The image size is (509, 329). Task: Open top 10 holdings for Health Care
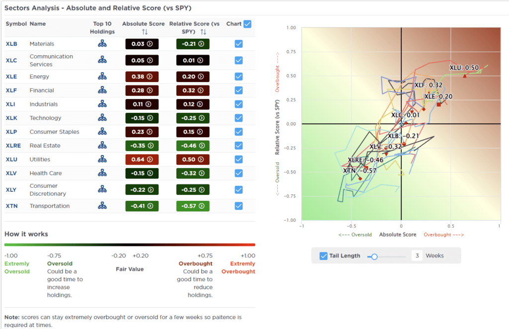[x=102, y=172]
